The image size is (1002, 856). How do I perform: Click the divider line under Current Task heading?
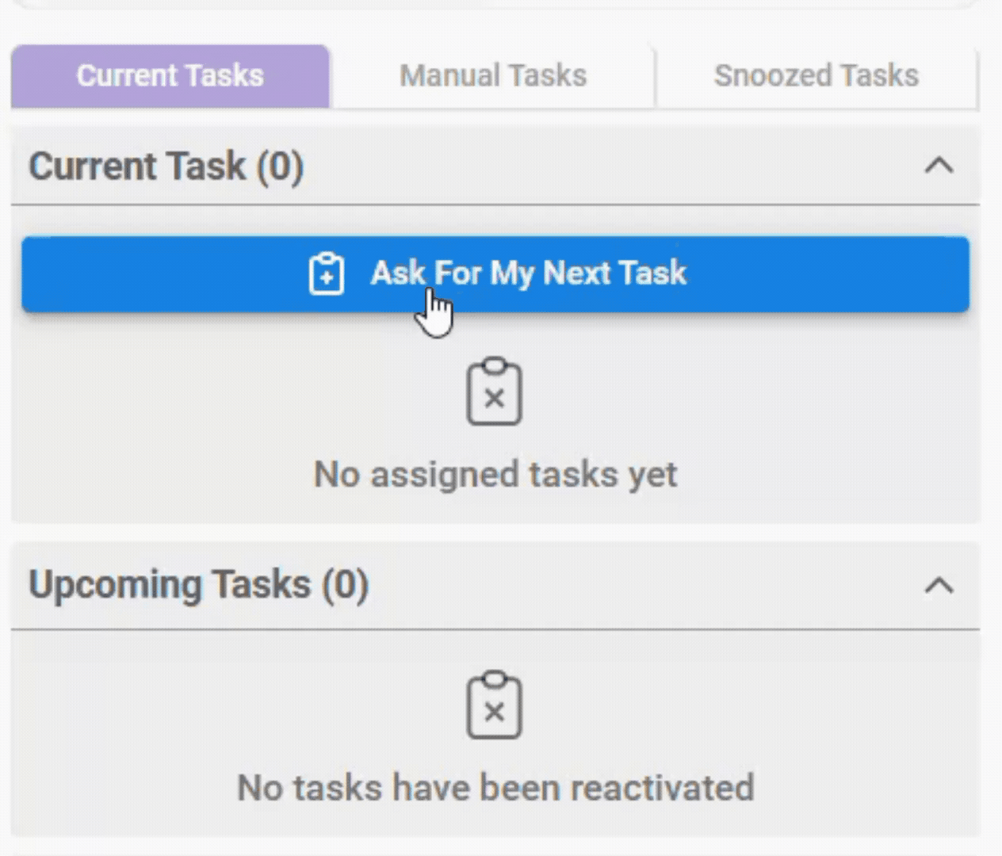(495, 205)
